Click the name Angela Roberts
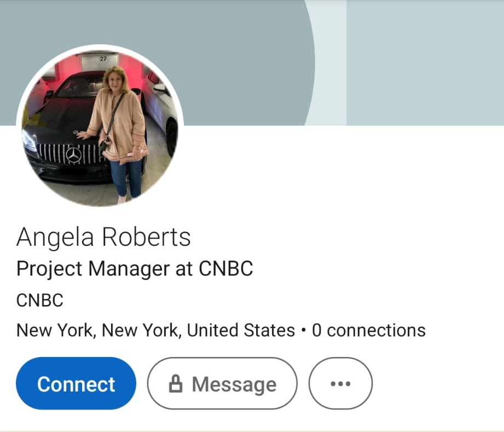This screenshot has width=504, height=432. [x=103, y=237]
